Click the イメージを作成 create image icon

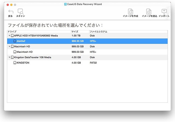130,12
